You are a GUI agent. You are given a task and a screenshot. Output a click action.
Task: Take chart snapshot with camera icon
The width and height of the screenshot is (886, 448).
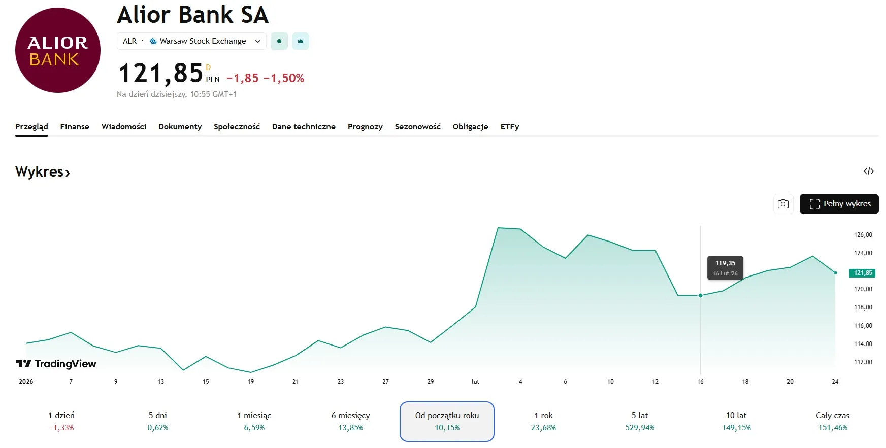pyautogui.click(x=783, y=204)
